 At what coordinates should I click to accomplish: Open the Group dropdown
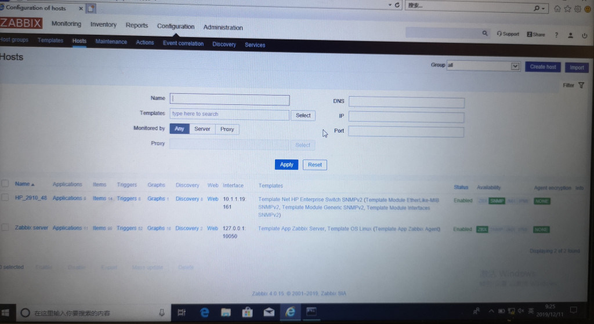[x=483, y=66]
